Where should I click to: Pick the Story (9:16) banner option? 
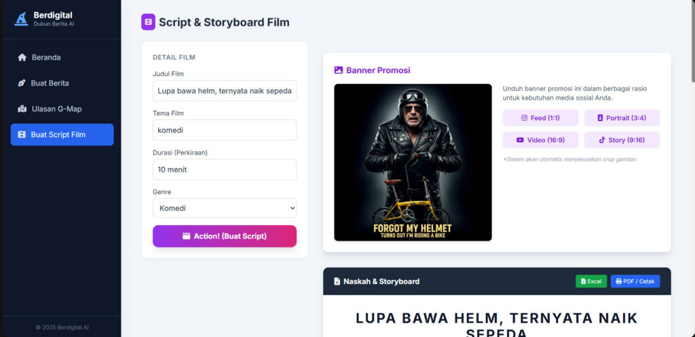click(x=622, y=140)
